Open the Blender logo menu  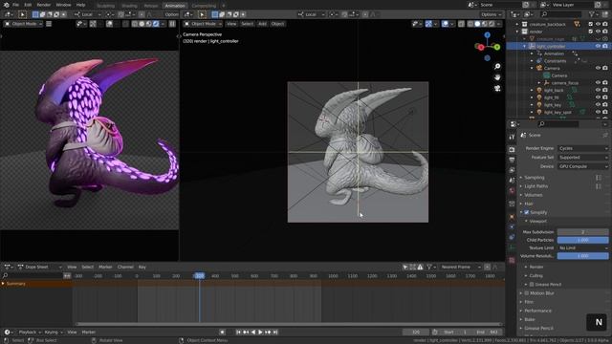point(6,5)
